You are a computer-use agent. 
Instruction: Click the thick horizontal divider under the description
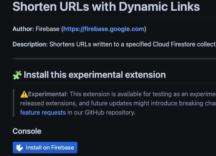click(114, 59)
